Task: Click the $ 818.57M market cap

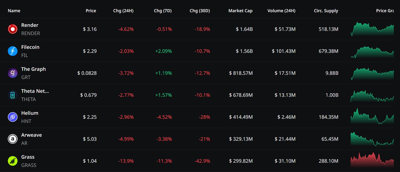Action: click(241, 73)
